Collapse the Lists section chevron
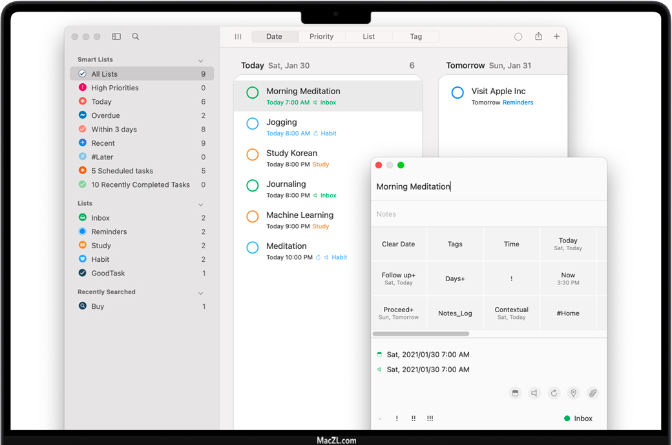Screen dimensions: 672x445 200,204
